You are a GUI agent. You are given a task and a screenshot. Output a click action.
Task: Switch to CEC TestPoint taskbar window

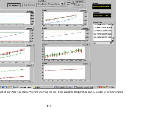[x=23, y=87]
